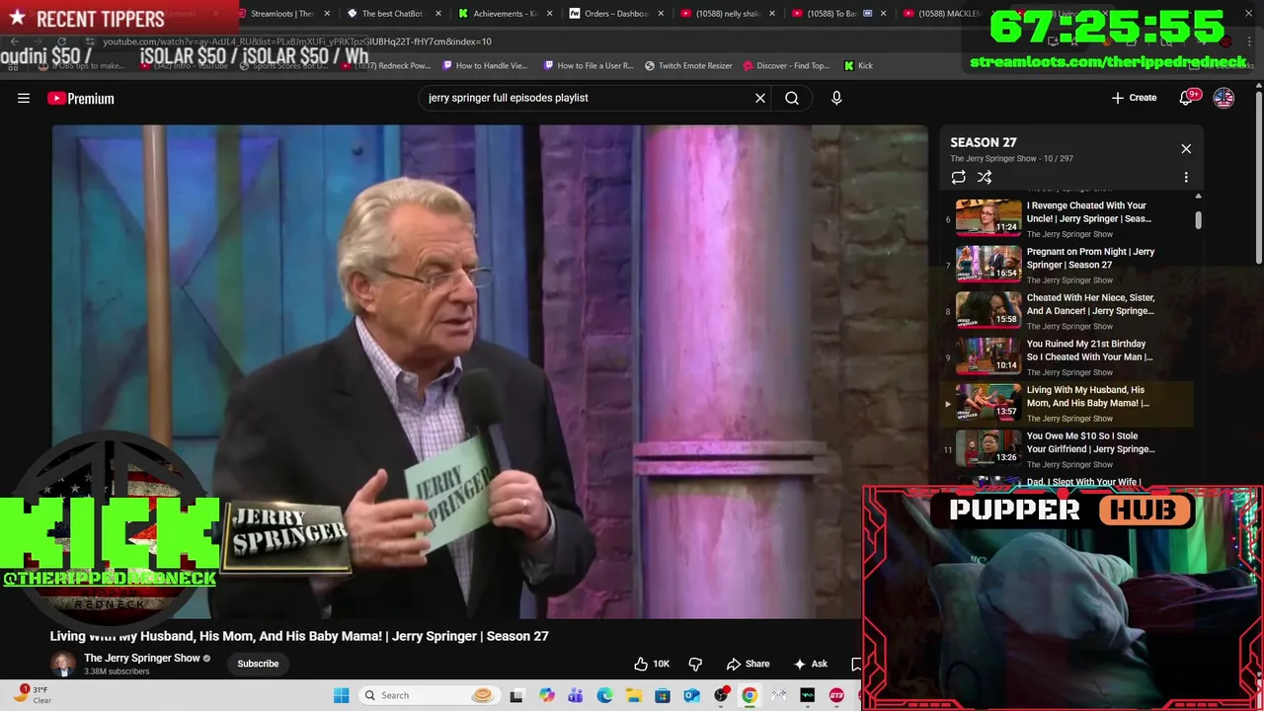Open OBS Studio from the taskbar
The height and width of the screenshot is (711, 1264).
point(721,695)
